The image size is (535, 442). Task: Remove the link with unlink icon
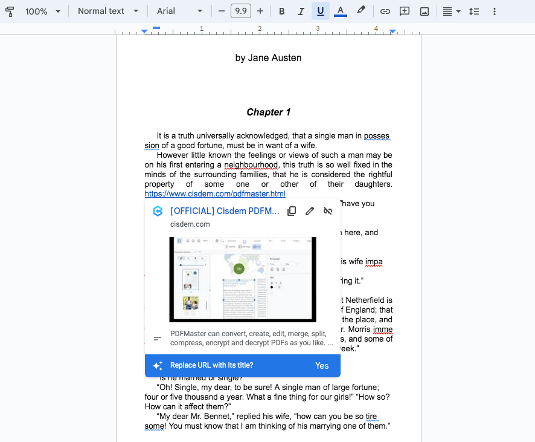pyautogui.click(x=327, y=211)
